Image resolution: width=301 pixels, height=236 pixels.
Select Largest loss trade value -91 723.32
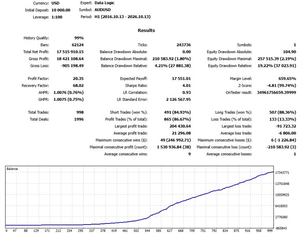pos(286,126)
